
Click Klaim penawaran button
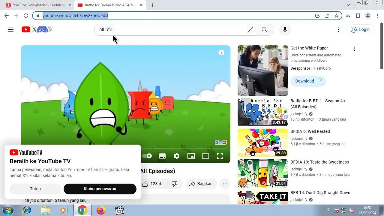click(x=100, y=189)
